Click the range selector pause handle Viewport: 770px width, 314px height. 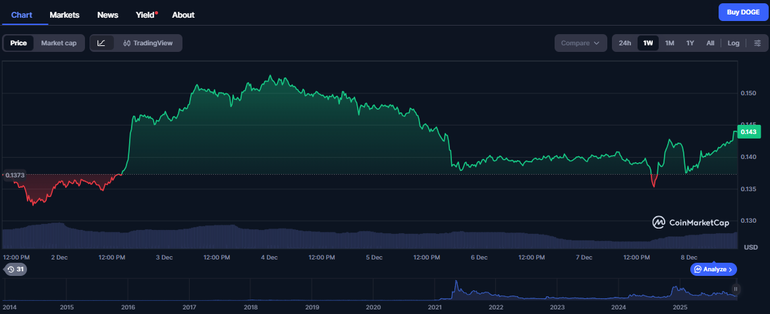[736, 289]
